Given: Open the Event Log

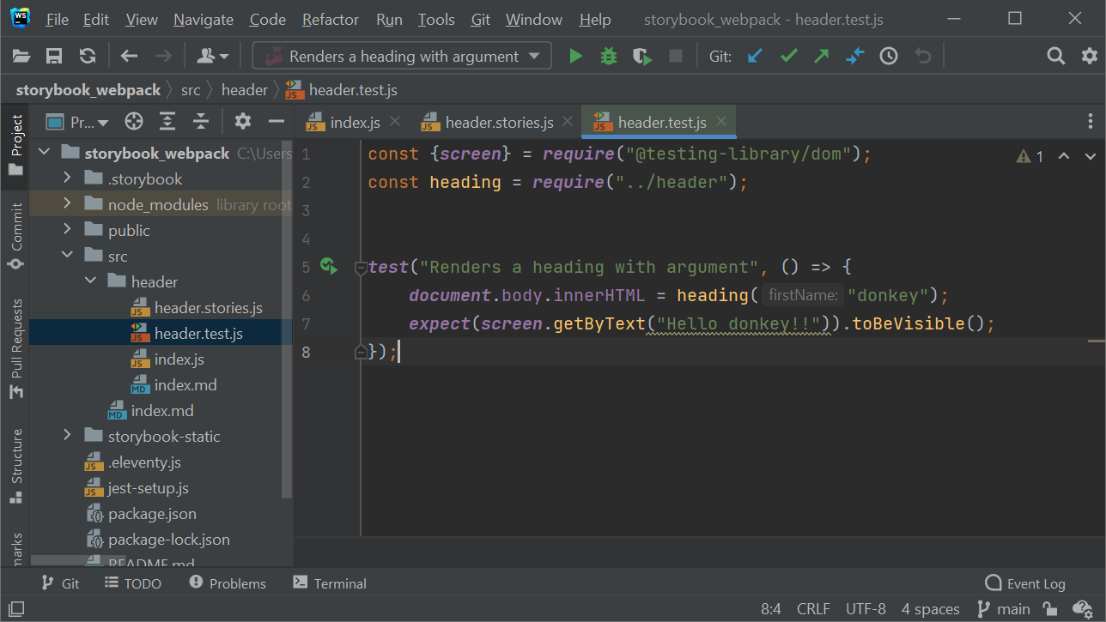Looking at the screenshot, I should click(1025, 583).
